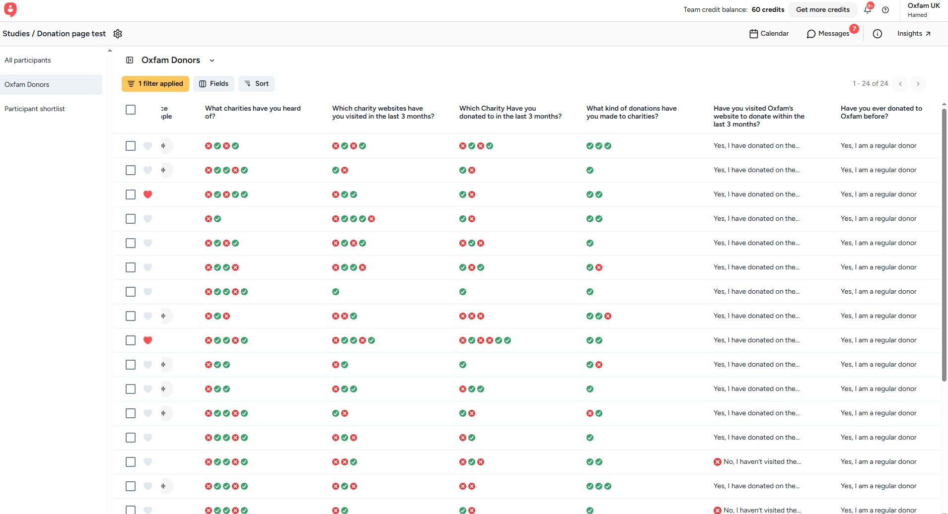Open Oxfam UK account menu

point(923,10)
